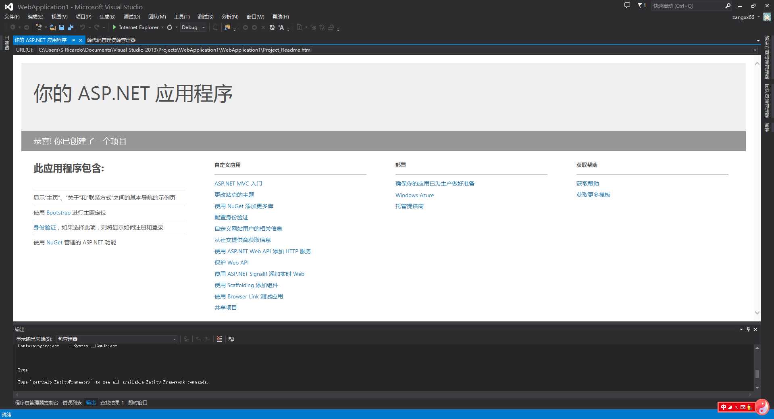Open the 视图(V) menu
Image resolution: width=774 pixels, height=419 pixels.
point(59,17)
